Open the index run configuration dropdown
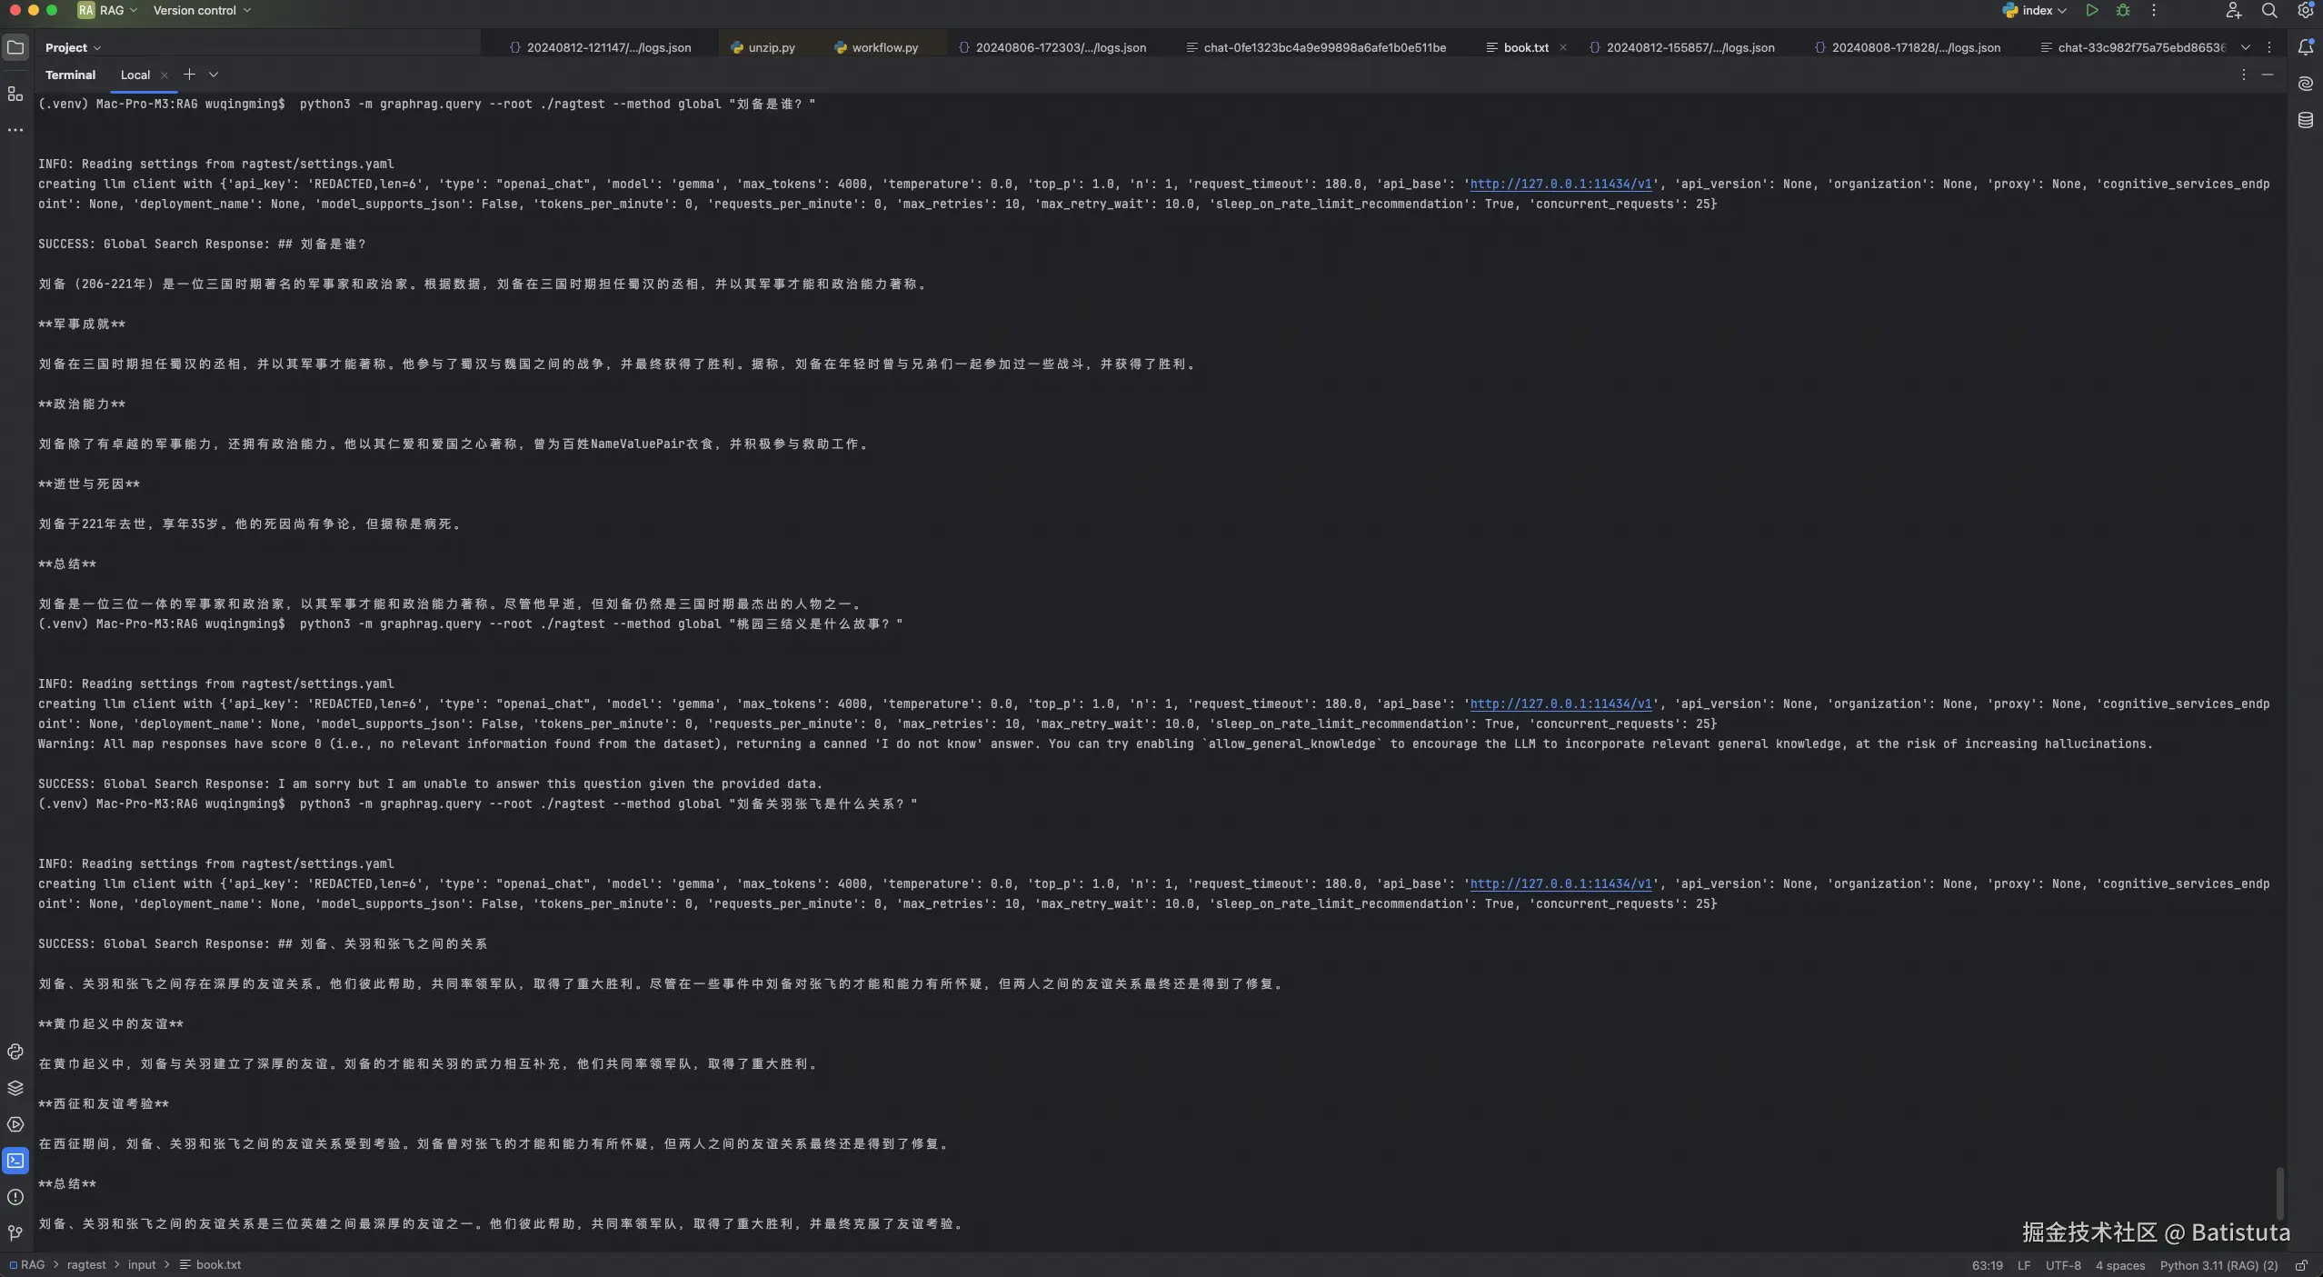This screenshot has height=1277, width=2323. coord(2036,11)
